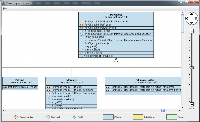Click the zoom out minus button

tap(192, 104)
